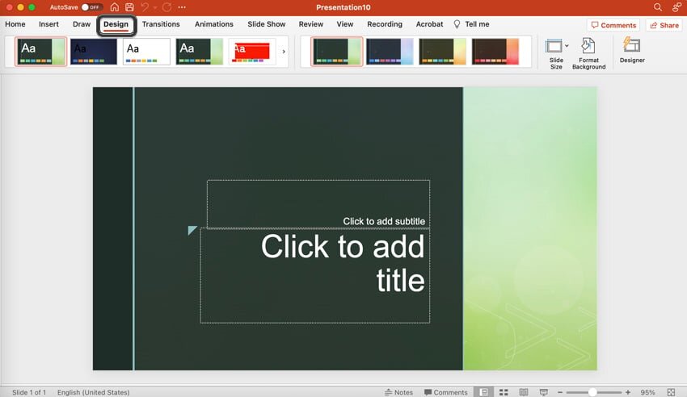Open the more options ellipsis in title bar
This screenshot has height=397, width=687.
pyautogui.click(x=183, y=7)
